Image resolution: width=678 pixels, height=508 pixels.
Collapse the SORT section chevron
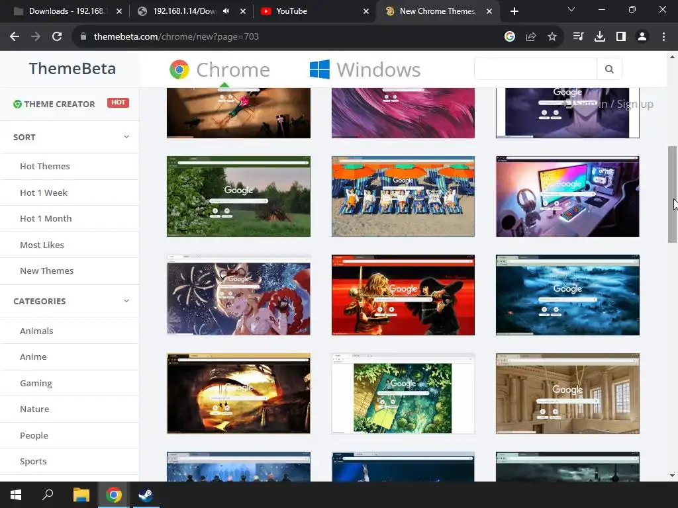tap(126, 137)
